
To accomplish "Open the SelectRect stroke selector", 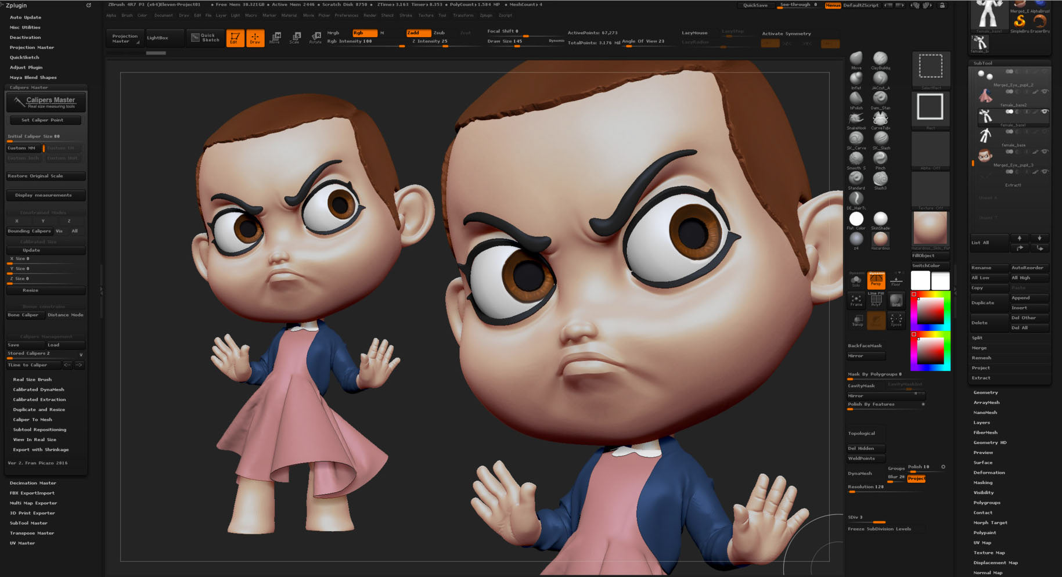I will point(930,70).
